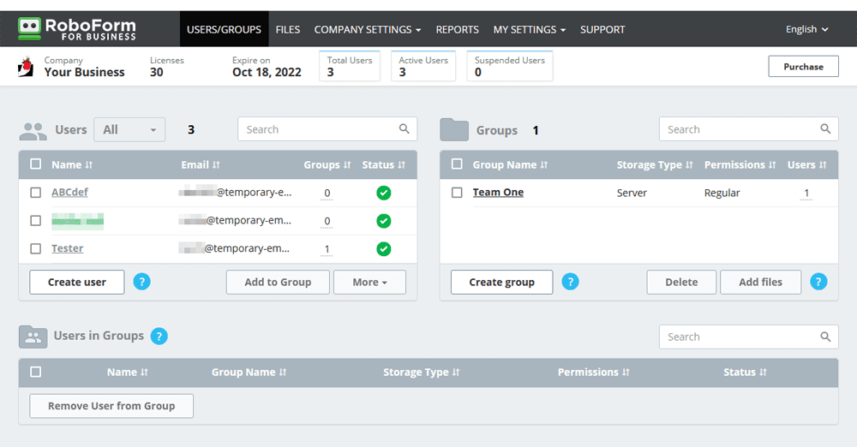The image size is (857, 447).
Task: Check the box for user ABCdef
Action: pos(35,193)
